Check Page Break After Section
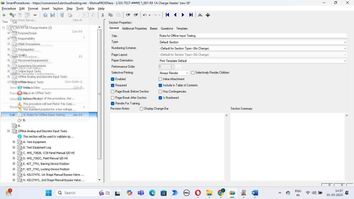 112,98
